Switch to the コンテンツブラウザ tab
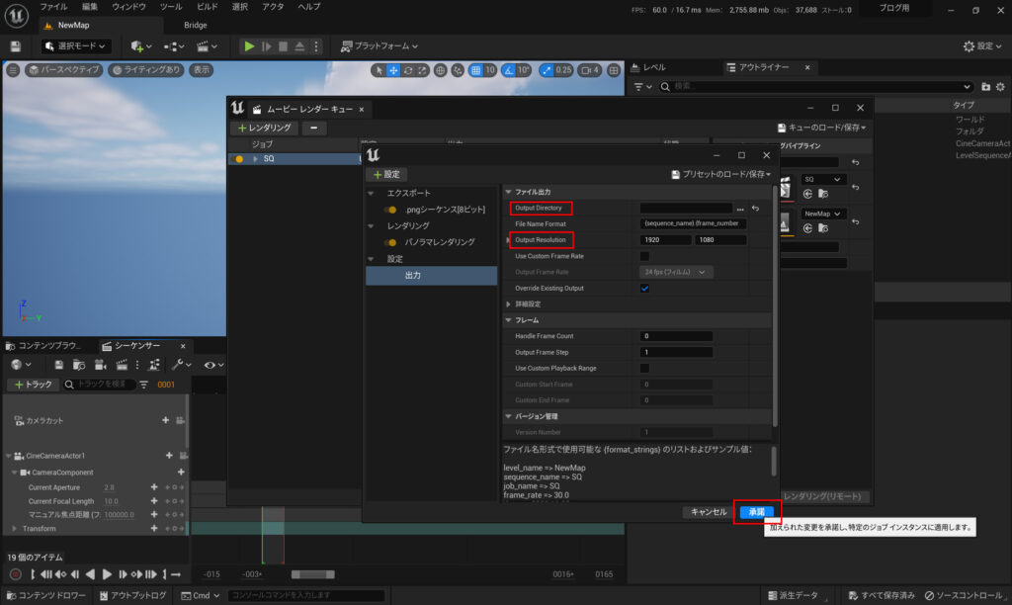 [x=47, y=346]
